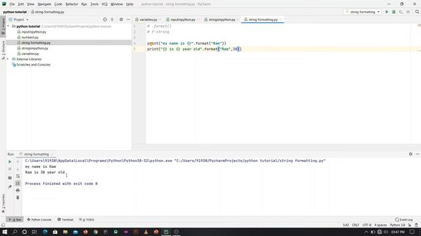Viewport: 421px width, 236px height.
Task: Change file encoding UTF-8
Action: pos(367,225)
